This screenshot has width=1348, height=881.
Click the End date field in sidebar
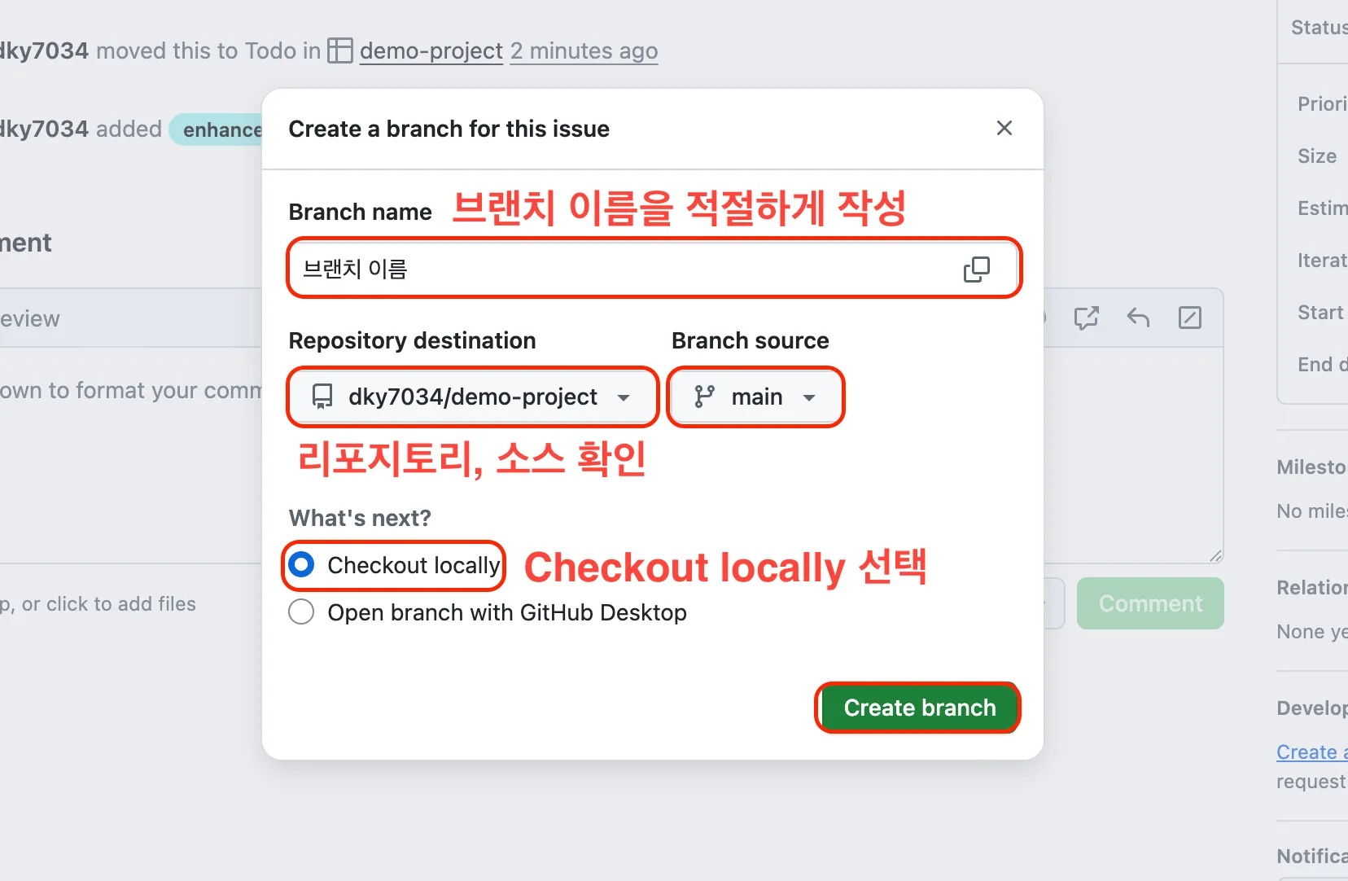tap(1322, 364)
